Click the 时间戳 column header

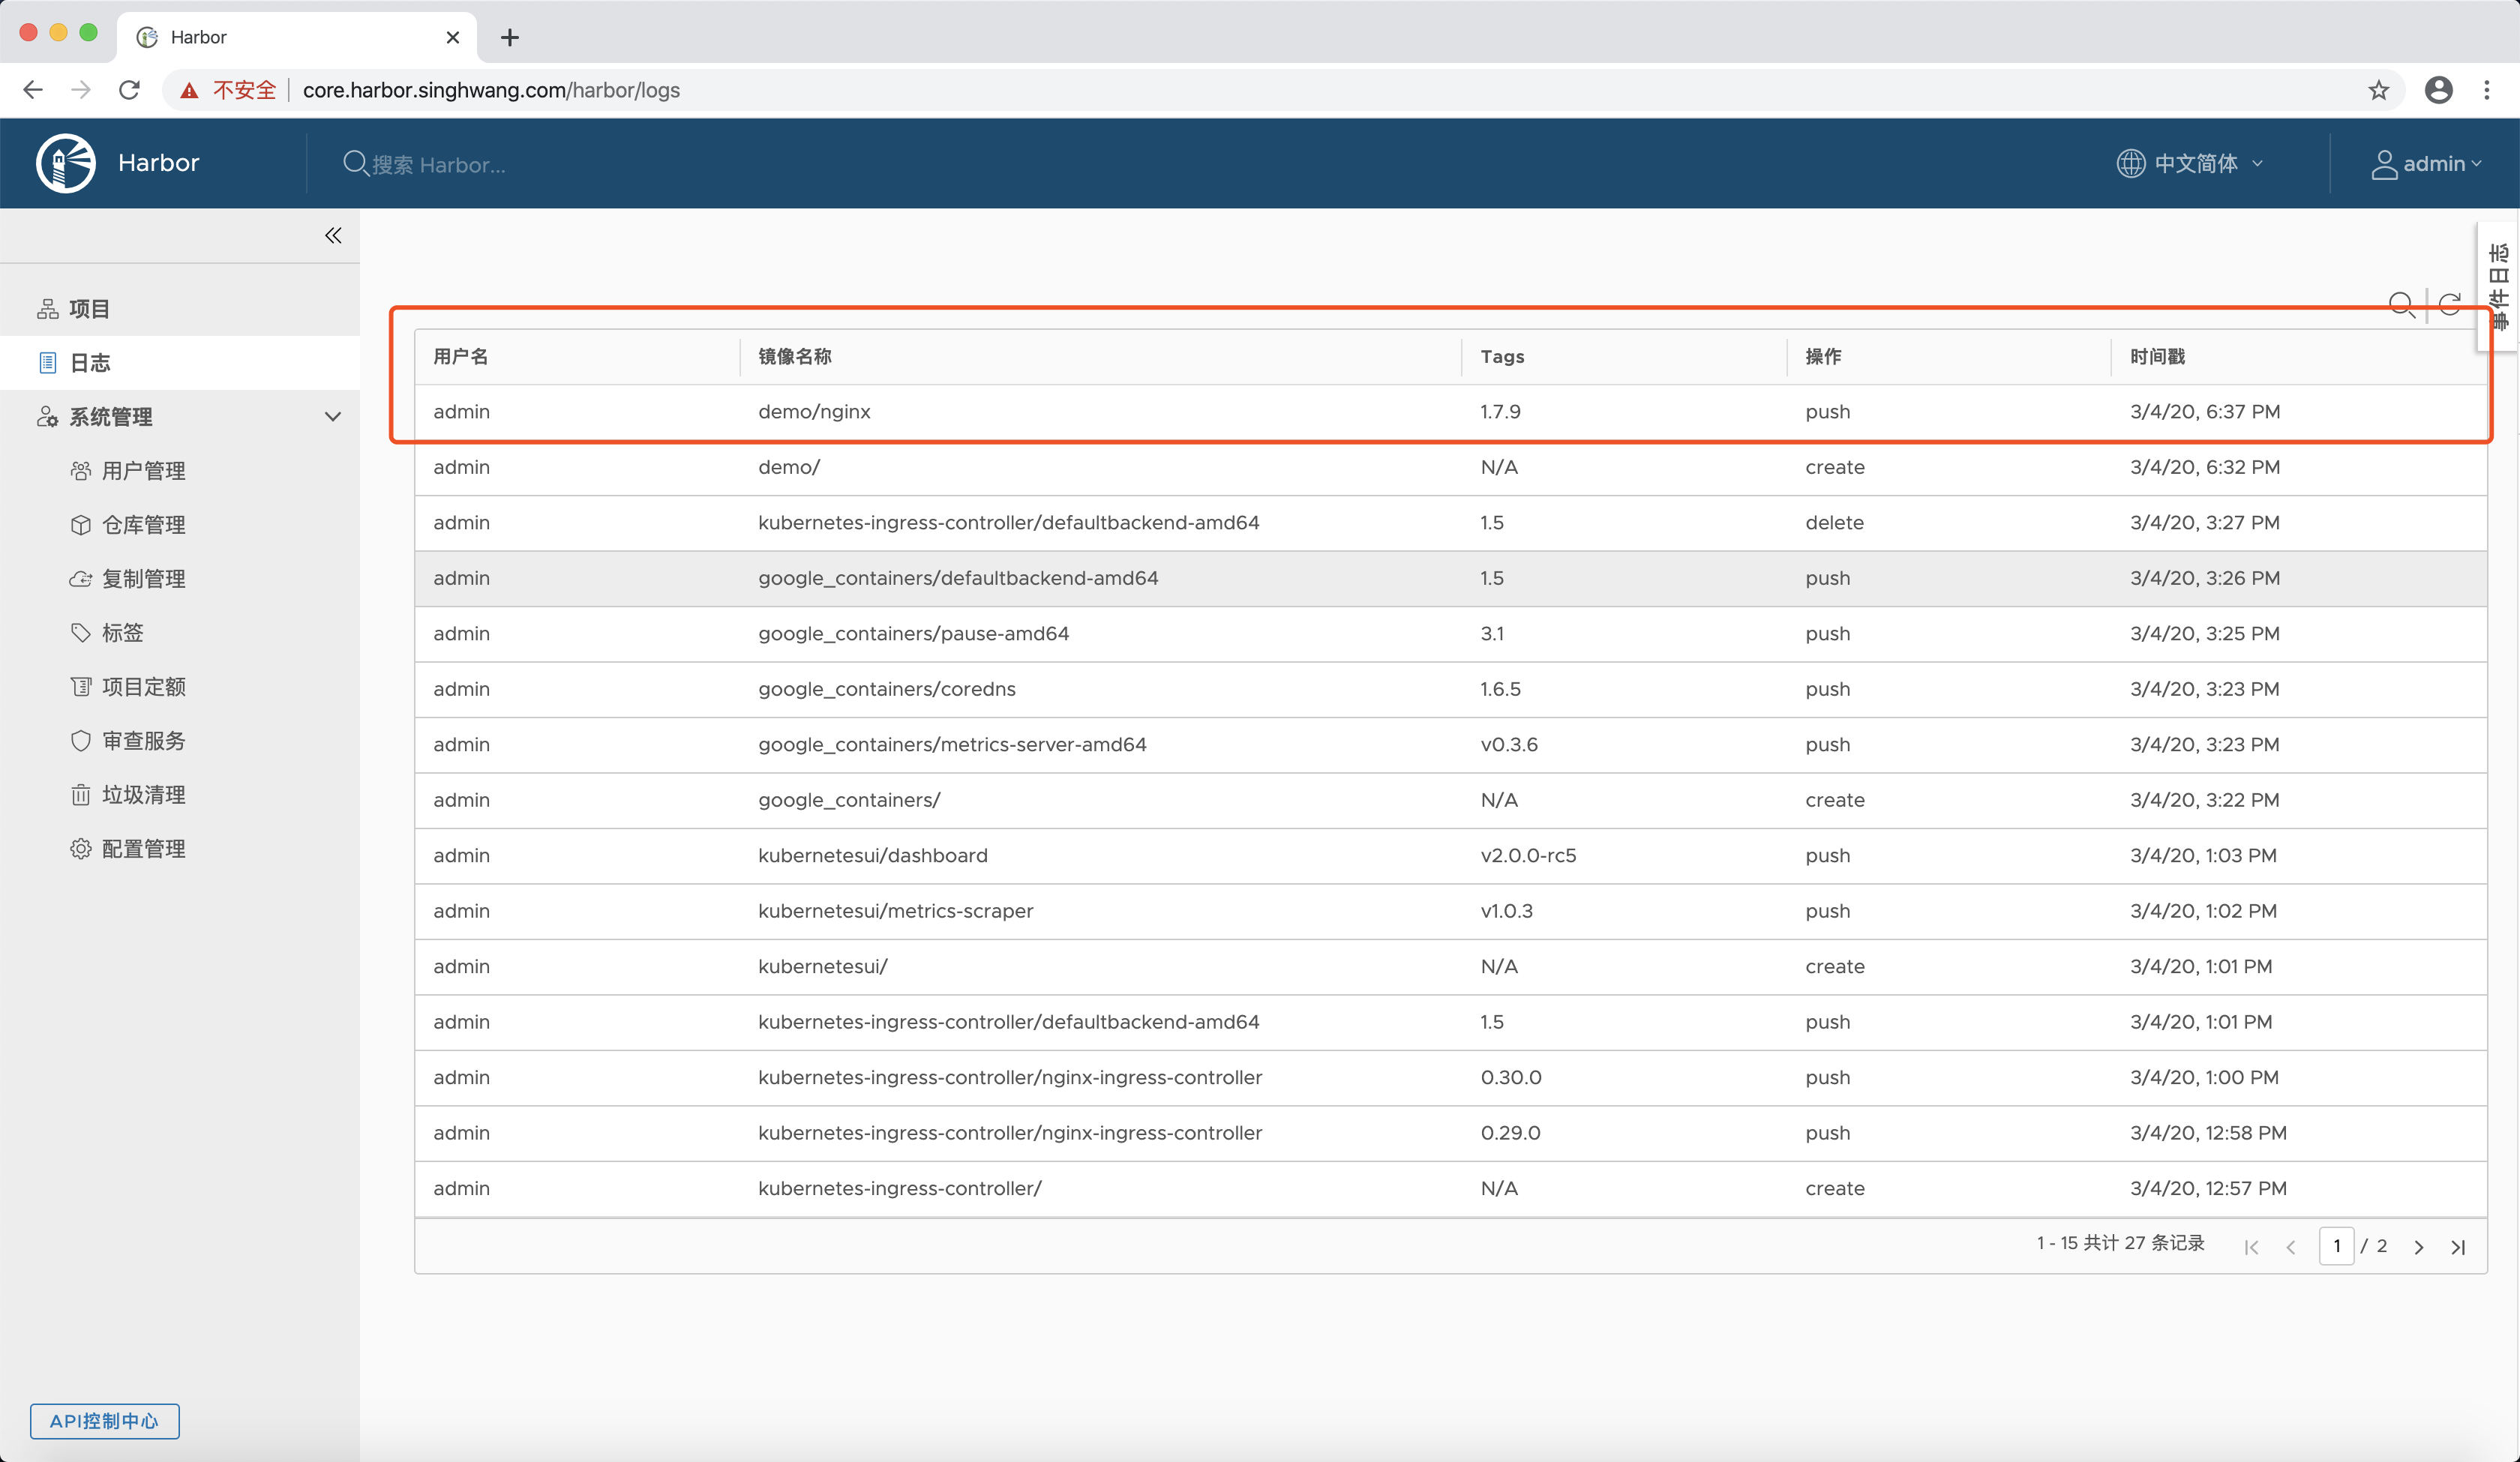(x=2157, y=357)
